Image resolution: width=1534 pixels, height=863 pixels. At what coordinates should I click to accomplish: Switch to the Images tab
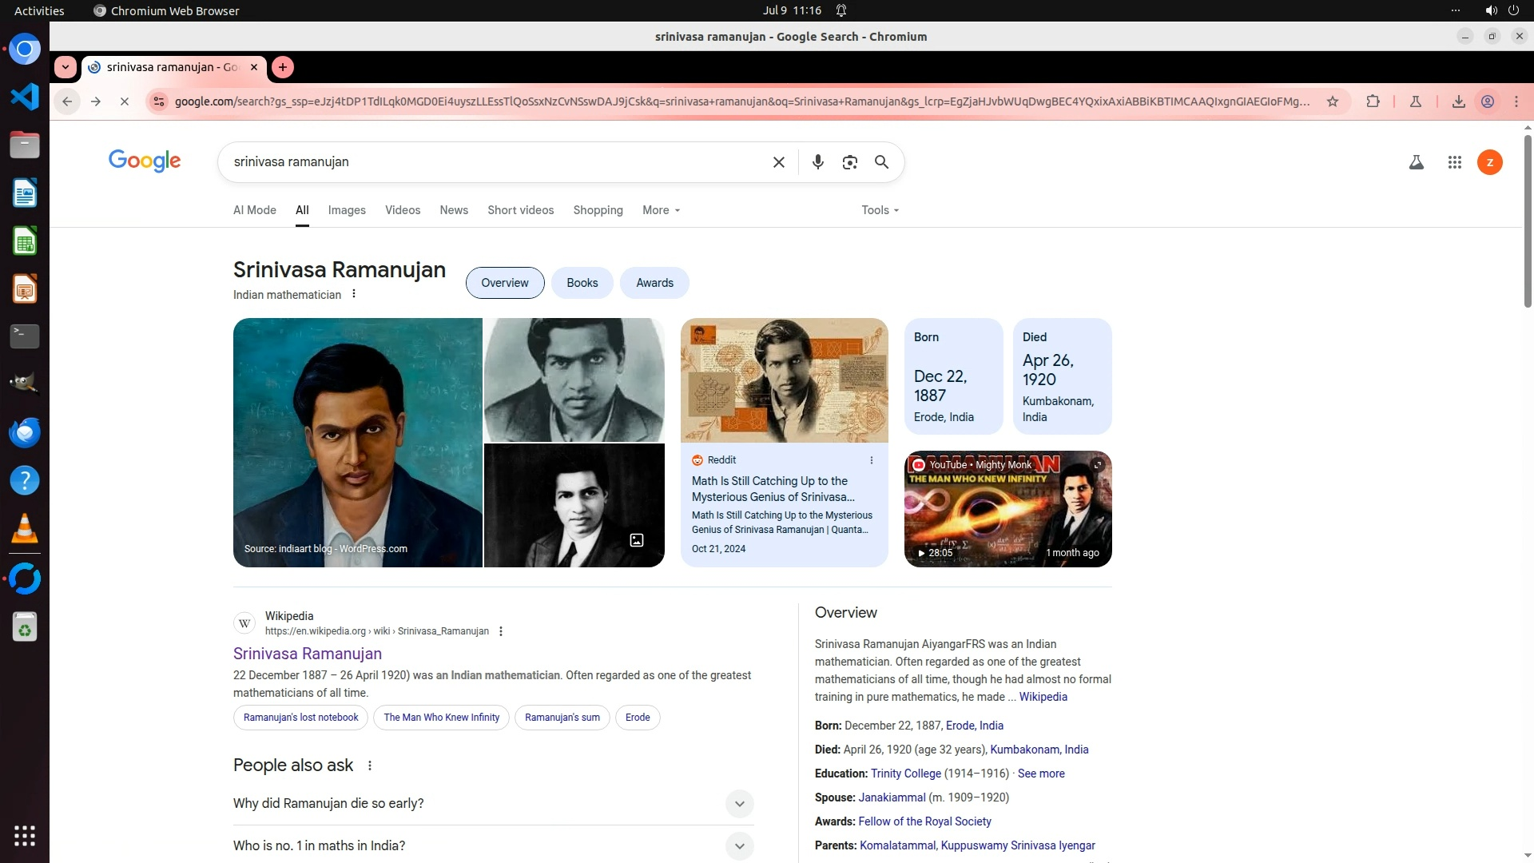(x=347, y=210)
